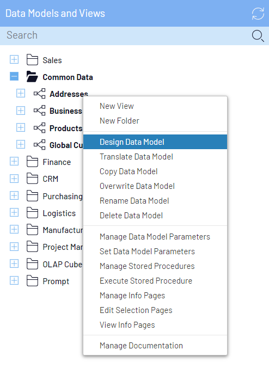
Task: Choose Design Data Model from context menu
Action: [x=155, y=142]
